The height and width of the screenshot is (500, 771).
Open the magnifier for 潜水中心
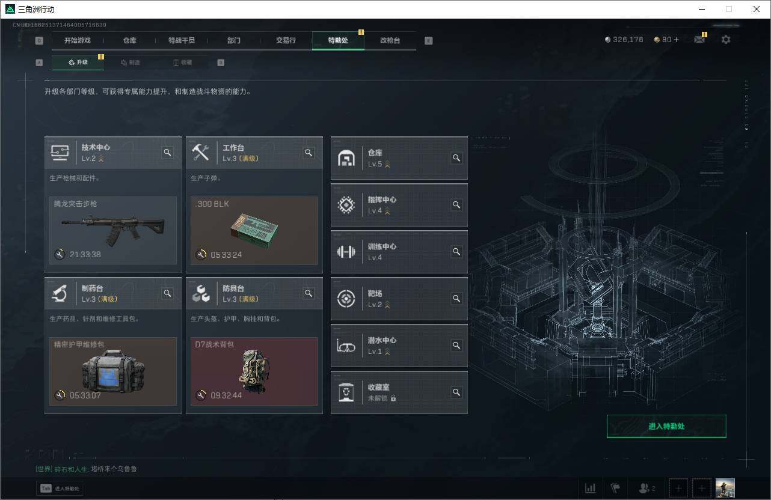pyautogui.click(x=455, y=346)
